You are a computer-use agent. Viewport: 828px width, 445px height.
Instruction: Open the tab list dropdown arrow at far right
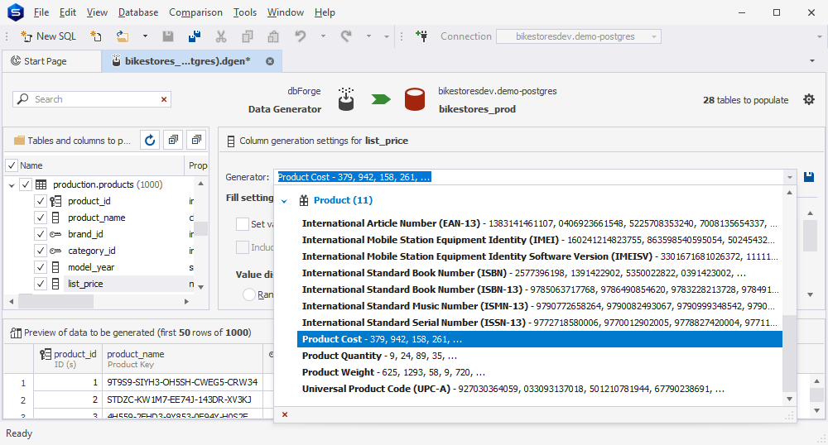812,61
